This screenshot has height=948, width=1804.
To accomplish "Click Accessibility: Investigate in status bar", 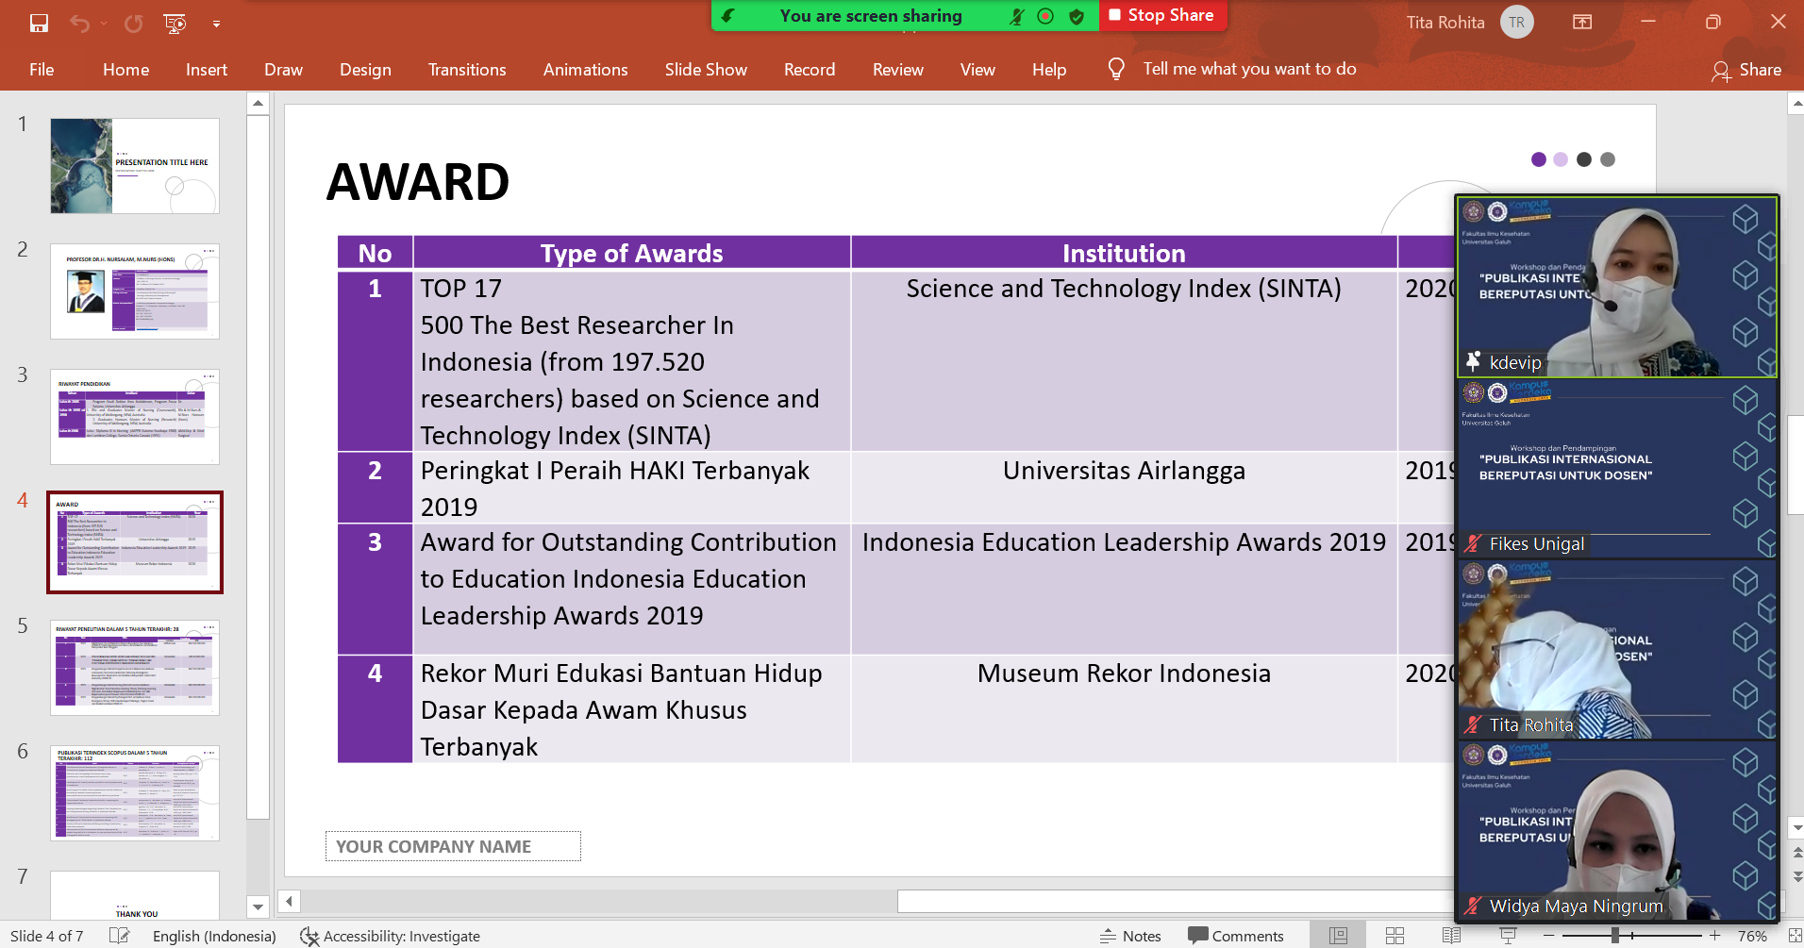I will click(390, 936).
